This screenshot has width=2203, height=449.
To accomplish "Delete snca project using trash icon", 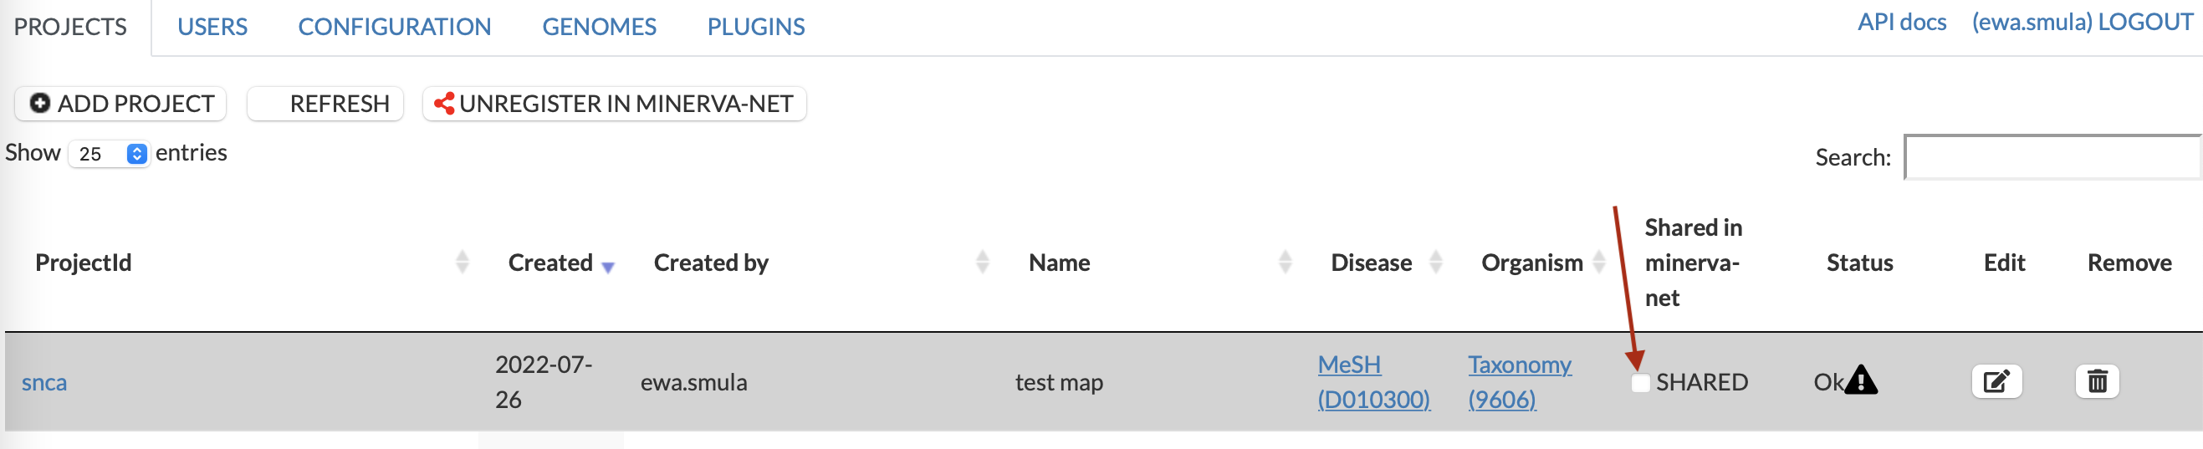I will [x=2097, y=381].
